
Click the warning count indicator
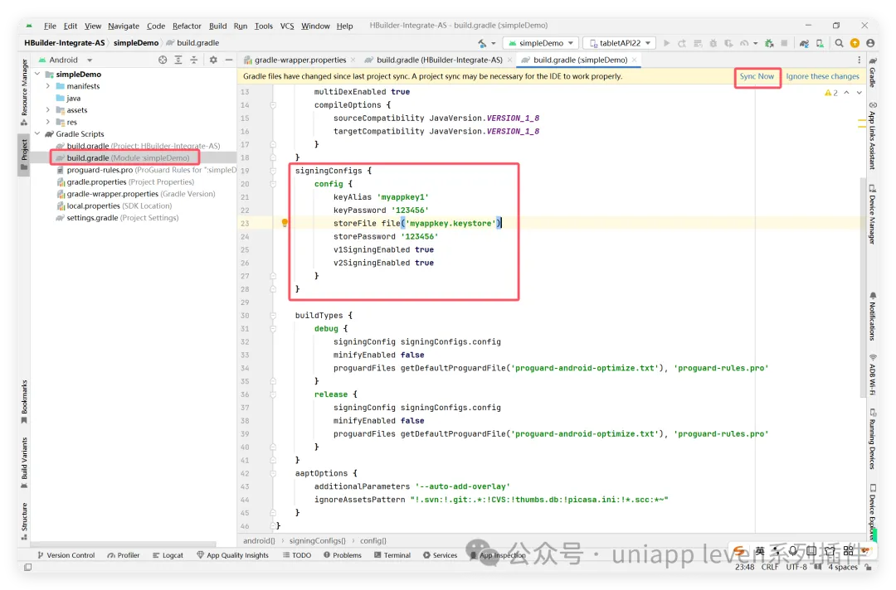coord(831,93)
